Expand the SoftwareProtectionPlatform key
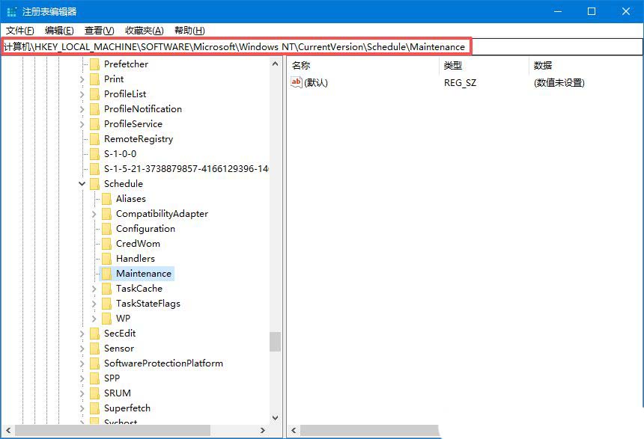 82,364
